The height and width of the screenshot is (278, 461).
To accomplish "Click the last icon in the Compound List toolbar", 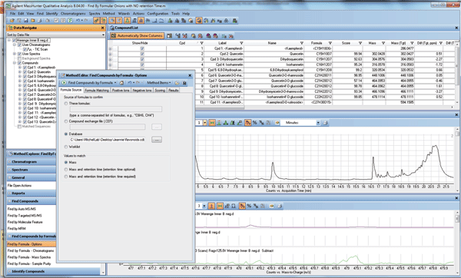I will pyautogui.click(x=231, y=36).
